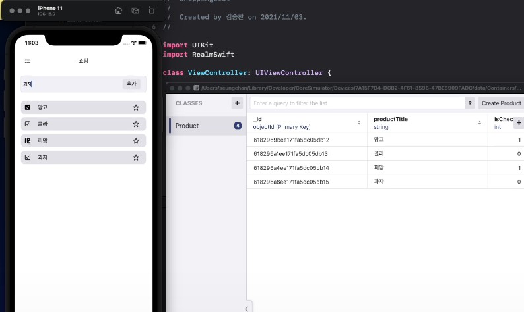The height and width of the screenshot is (312, 524).
Task: Toggle the 과자 item checkbox
Action: pyautogui.click(x=28, y=157)
